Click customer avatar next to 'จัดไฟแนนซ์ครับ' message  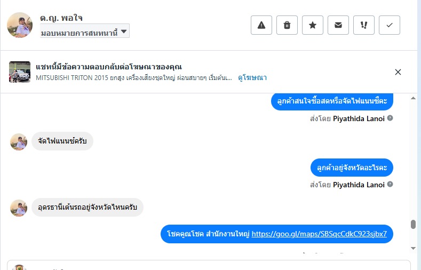pos(19,142)
